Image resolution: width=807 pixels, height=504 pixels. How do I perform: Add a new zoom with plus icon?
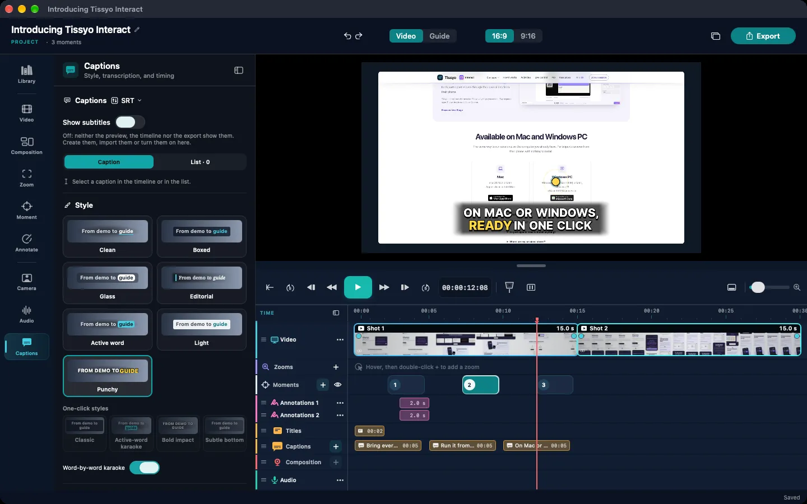coord(336,367)
